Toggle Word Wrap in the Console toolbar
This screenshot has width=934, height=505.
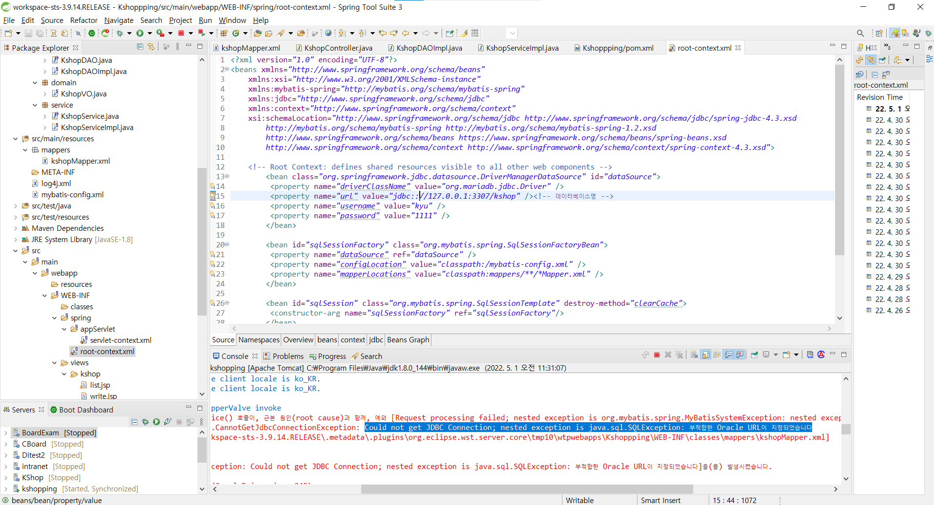(717, 355)
